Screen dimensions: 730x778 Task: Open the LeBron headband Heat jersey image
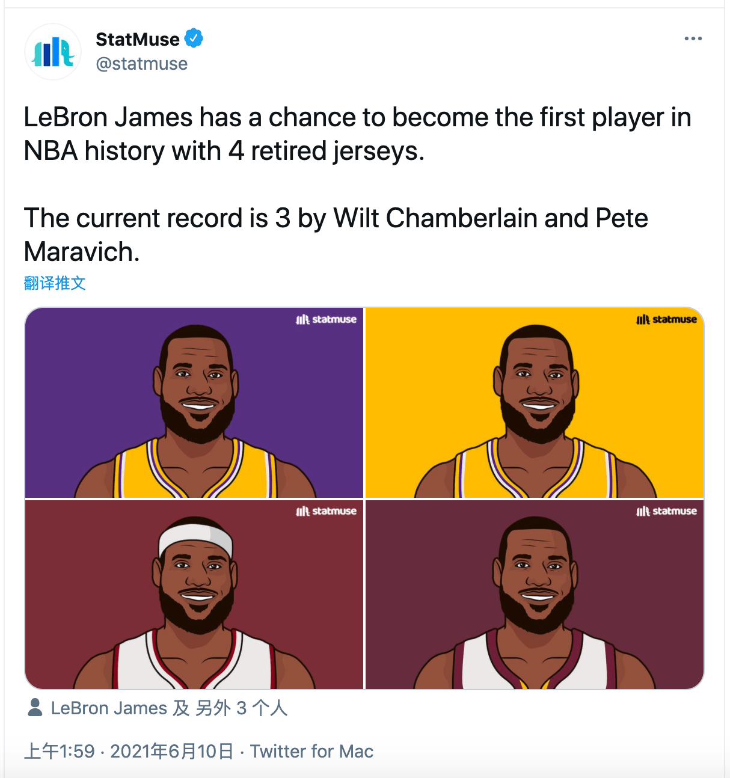194,595
